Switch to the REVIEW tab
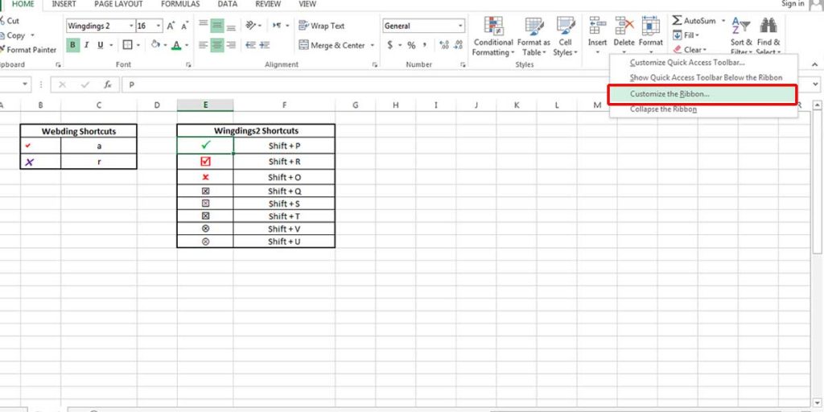824x412 pixels. click(268, 4)
